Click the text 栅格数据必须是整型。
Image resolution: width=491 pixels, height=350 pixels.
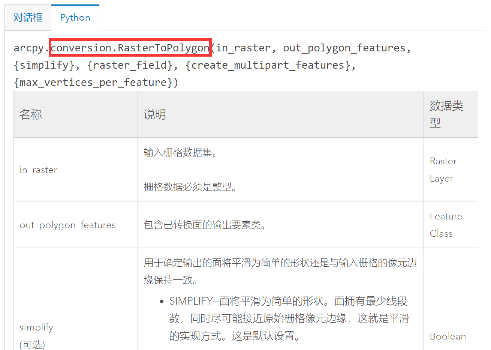coord(190,187)
